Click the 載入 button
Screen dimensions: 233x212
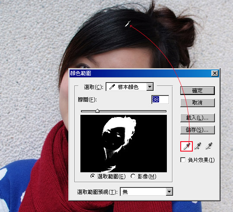point(198,118)
